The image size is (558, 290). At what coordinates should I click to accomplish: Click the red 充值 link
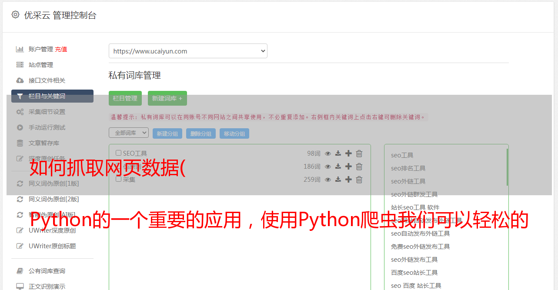pyautogui.click(x=61, y=49)
